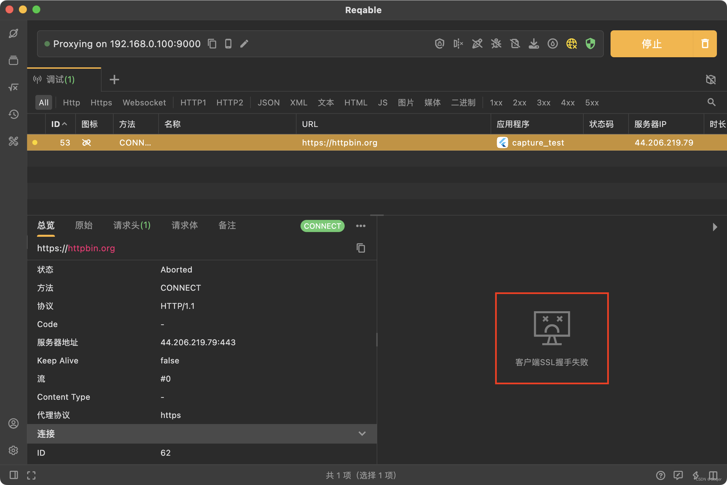
Task: Open the three-dots menu next to CONNECT
Action: 361,226
